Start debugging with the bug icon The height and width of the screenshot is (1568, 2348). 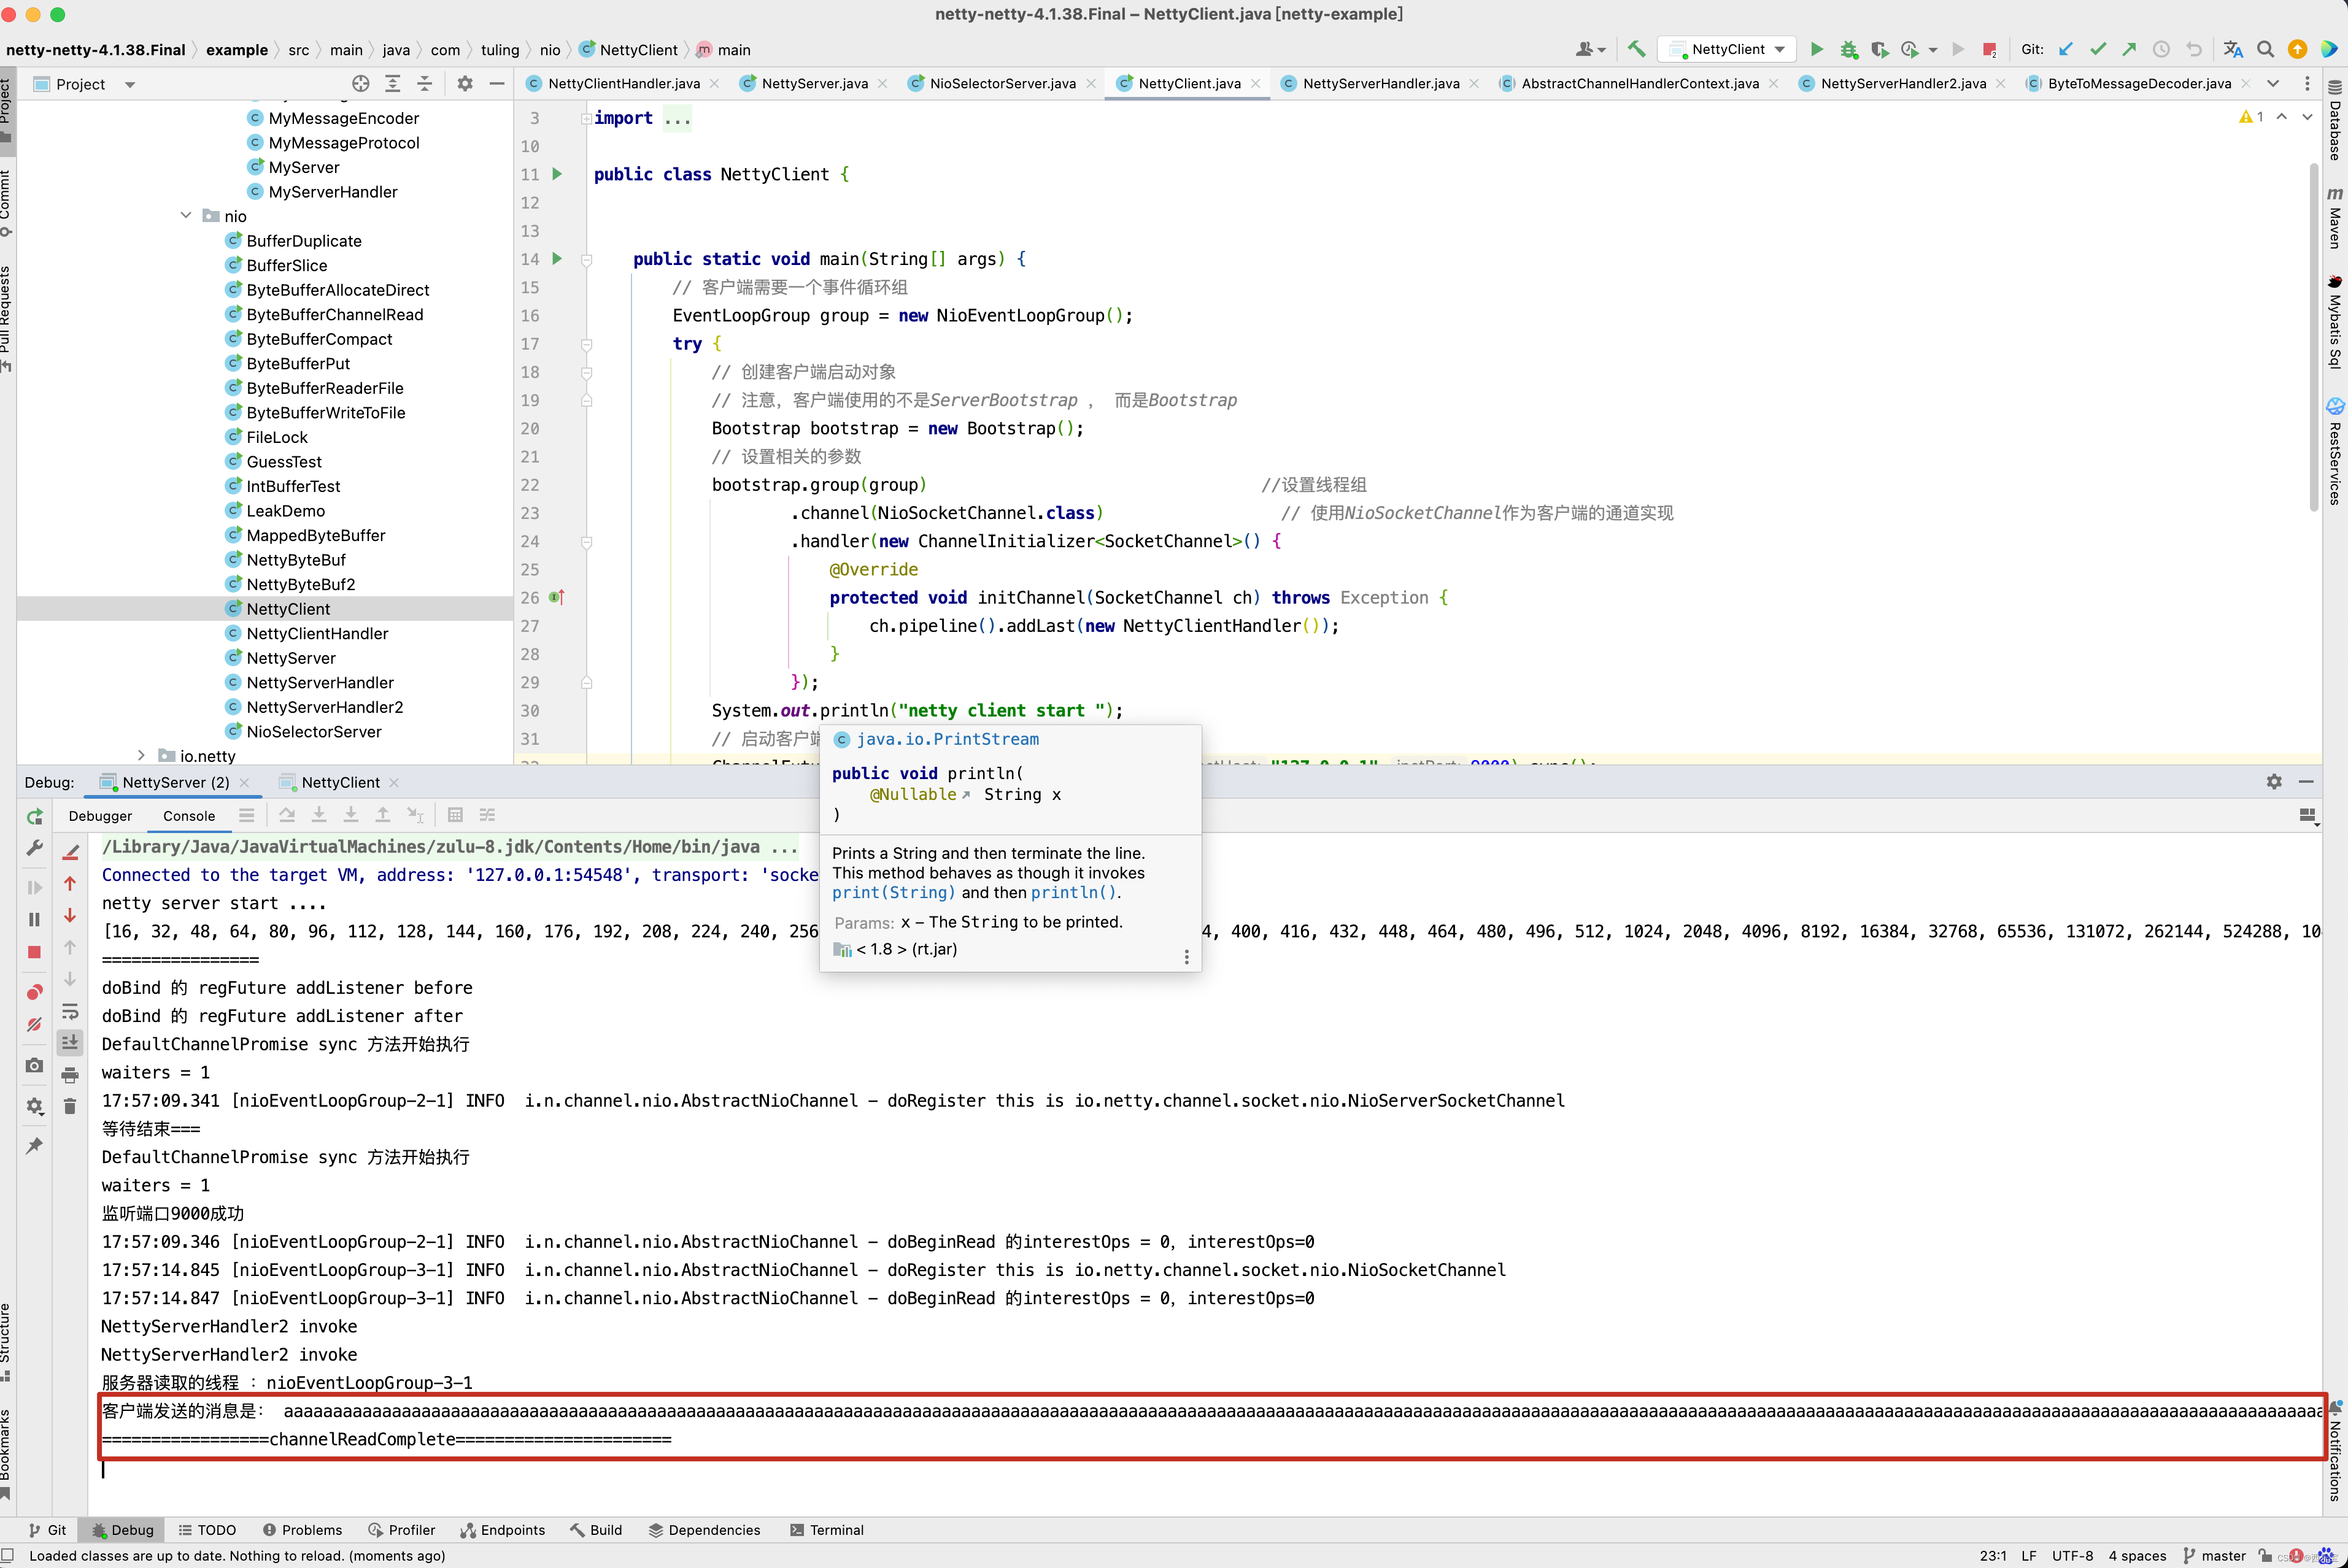(x=1848, y=49)
